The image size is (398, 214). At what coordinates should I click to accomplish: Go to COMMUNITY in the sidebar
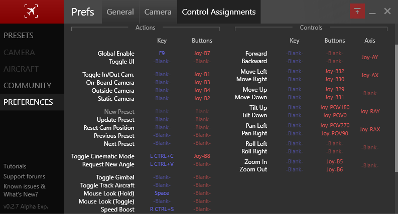28,85
